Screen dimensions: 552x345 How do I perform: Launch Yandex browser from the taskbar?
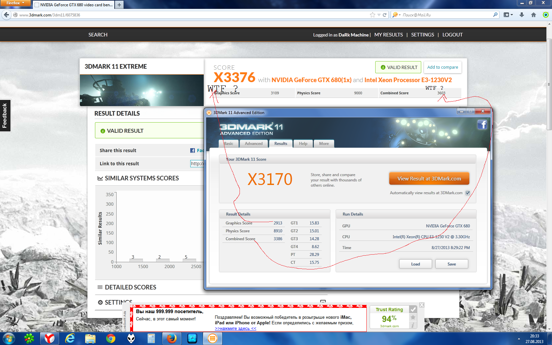50,338
